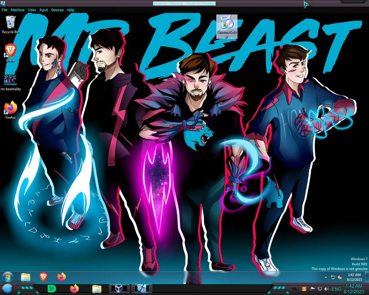
Task: Click the VirtualBox title bar icon
Action: (x=3, y=3)
